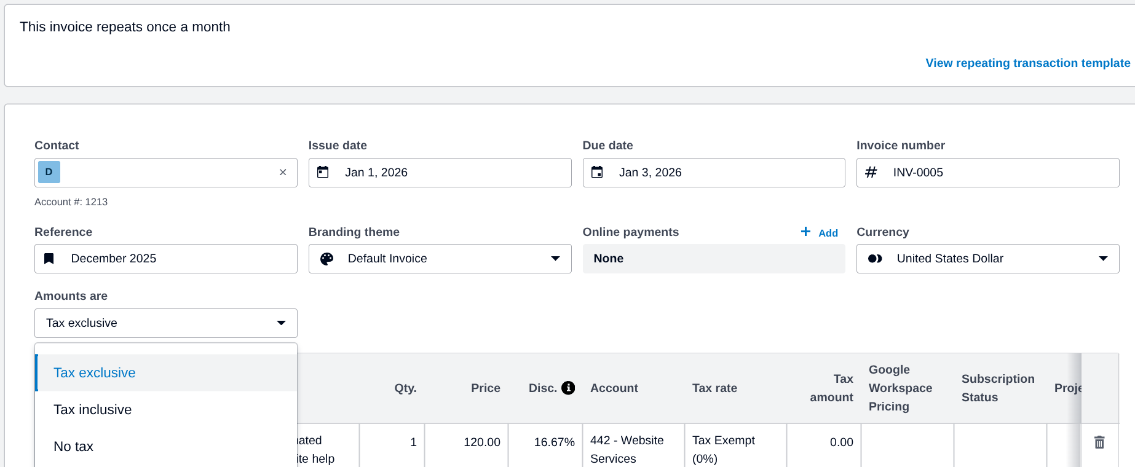Click the Subscription Status column header
Viewport: 1135px width, 467px height.
coord(998,388)
